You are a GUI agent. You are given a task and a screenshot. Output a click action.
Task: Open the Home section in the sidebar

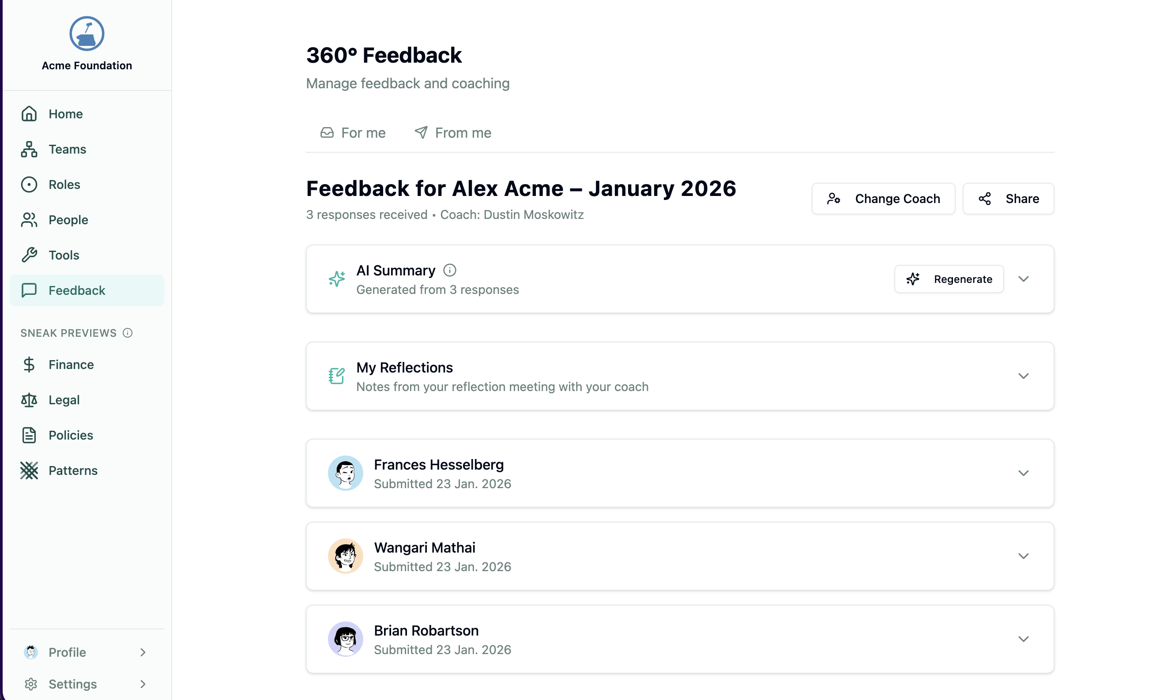pyautogui.click(x=29, y=114)
